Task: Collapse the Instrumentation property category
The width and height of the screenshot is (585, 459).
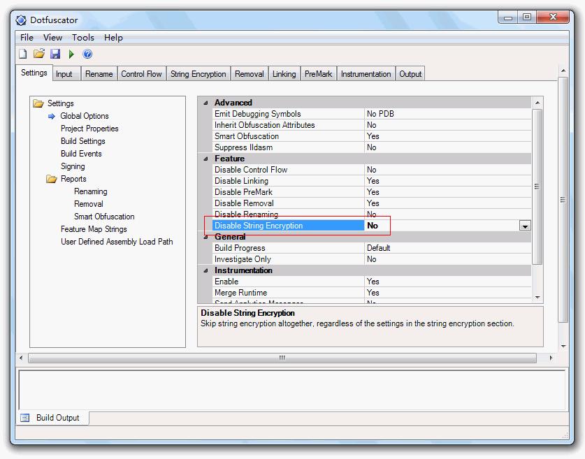Action: pyautogui.click(x=205, y=270)
